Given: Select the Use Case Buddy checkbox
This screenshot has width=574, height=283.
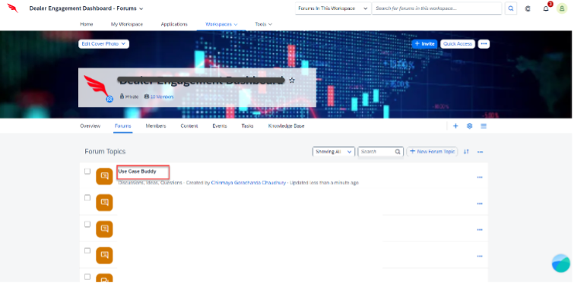Looking at the screenshot, I should pos(87,171).
